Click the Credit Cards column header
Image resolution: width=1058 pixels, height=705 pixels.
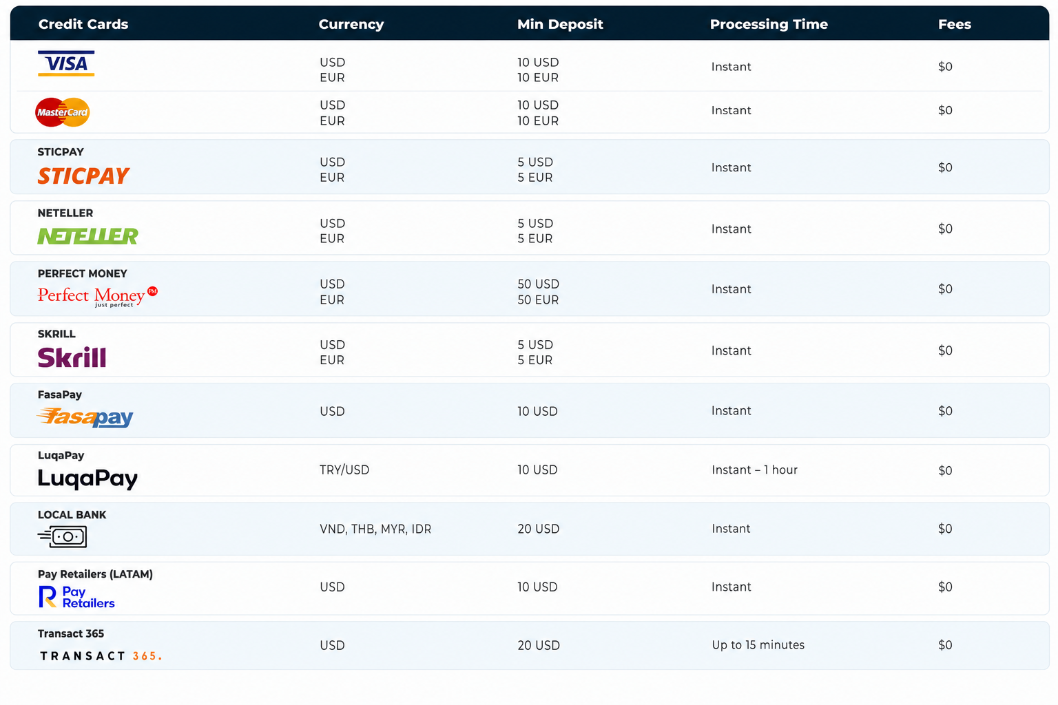click(83, 24)
